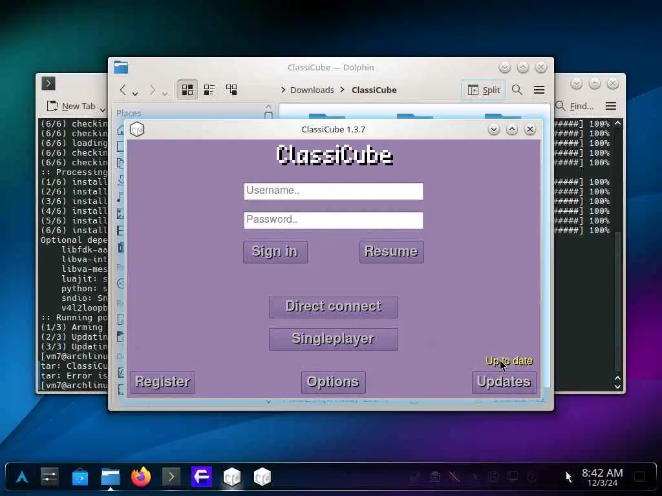The height and width of the screenshot is (496, 662).
Task: Click the ClassiCube window cube icon
Action: pos(137,129)
